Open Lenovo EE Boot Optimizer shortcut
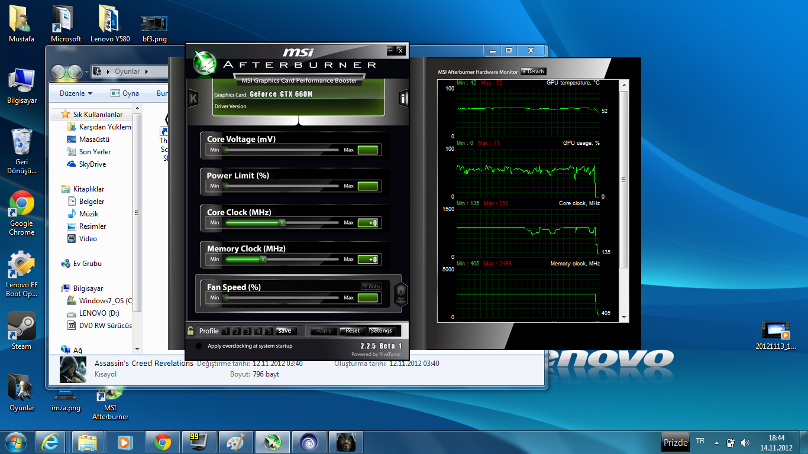 click(22, 274)
